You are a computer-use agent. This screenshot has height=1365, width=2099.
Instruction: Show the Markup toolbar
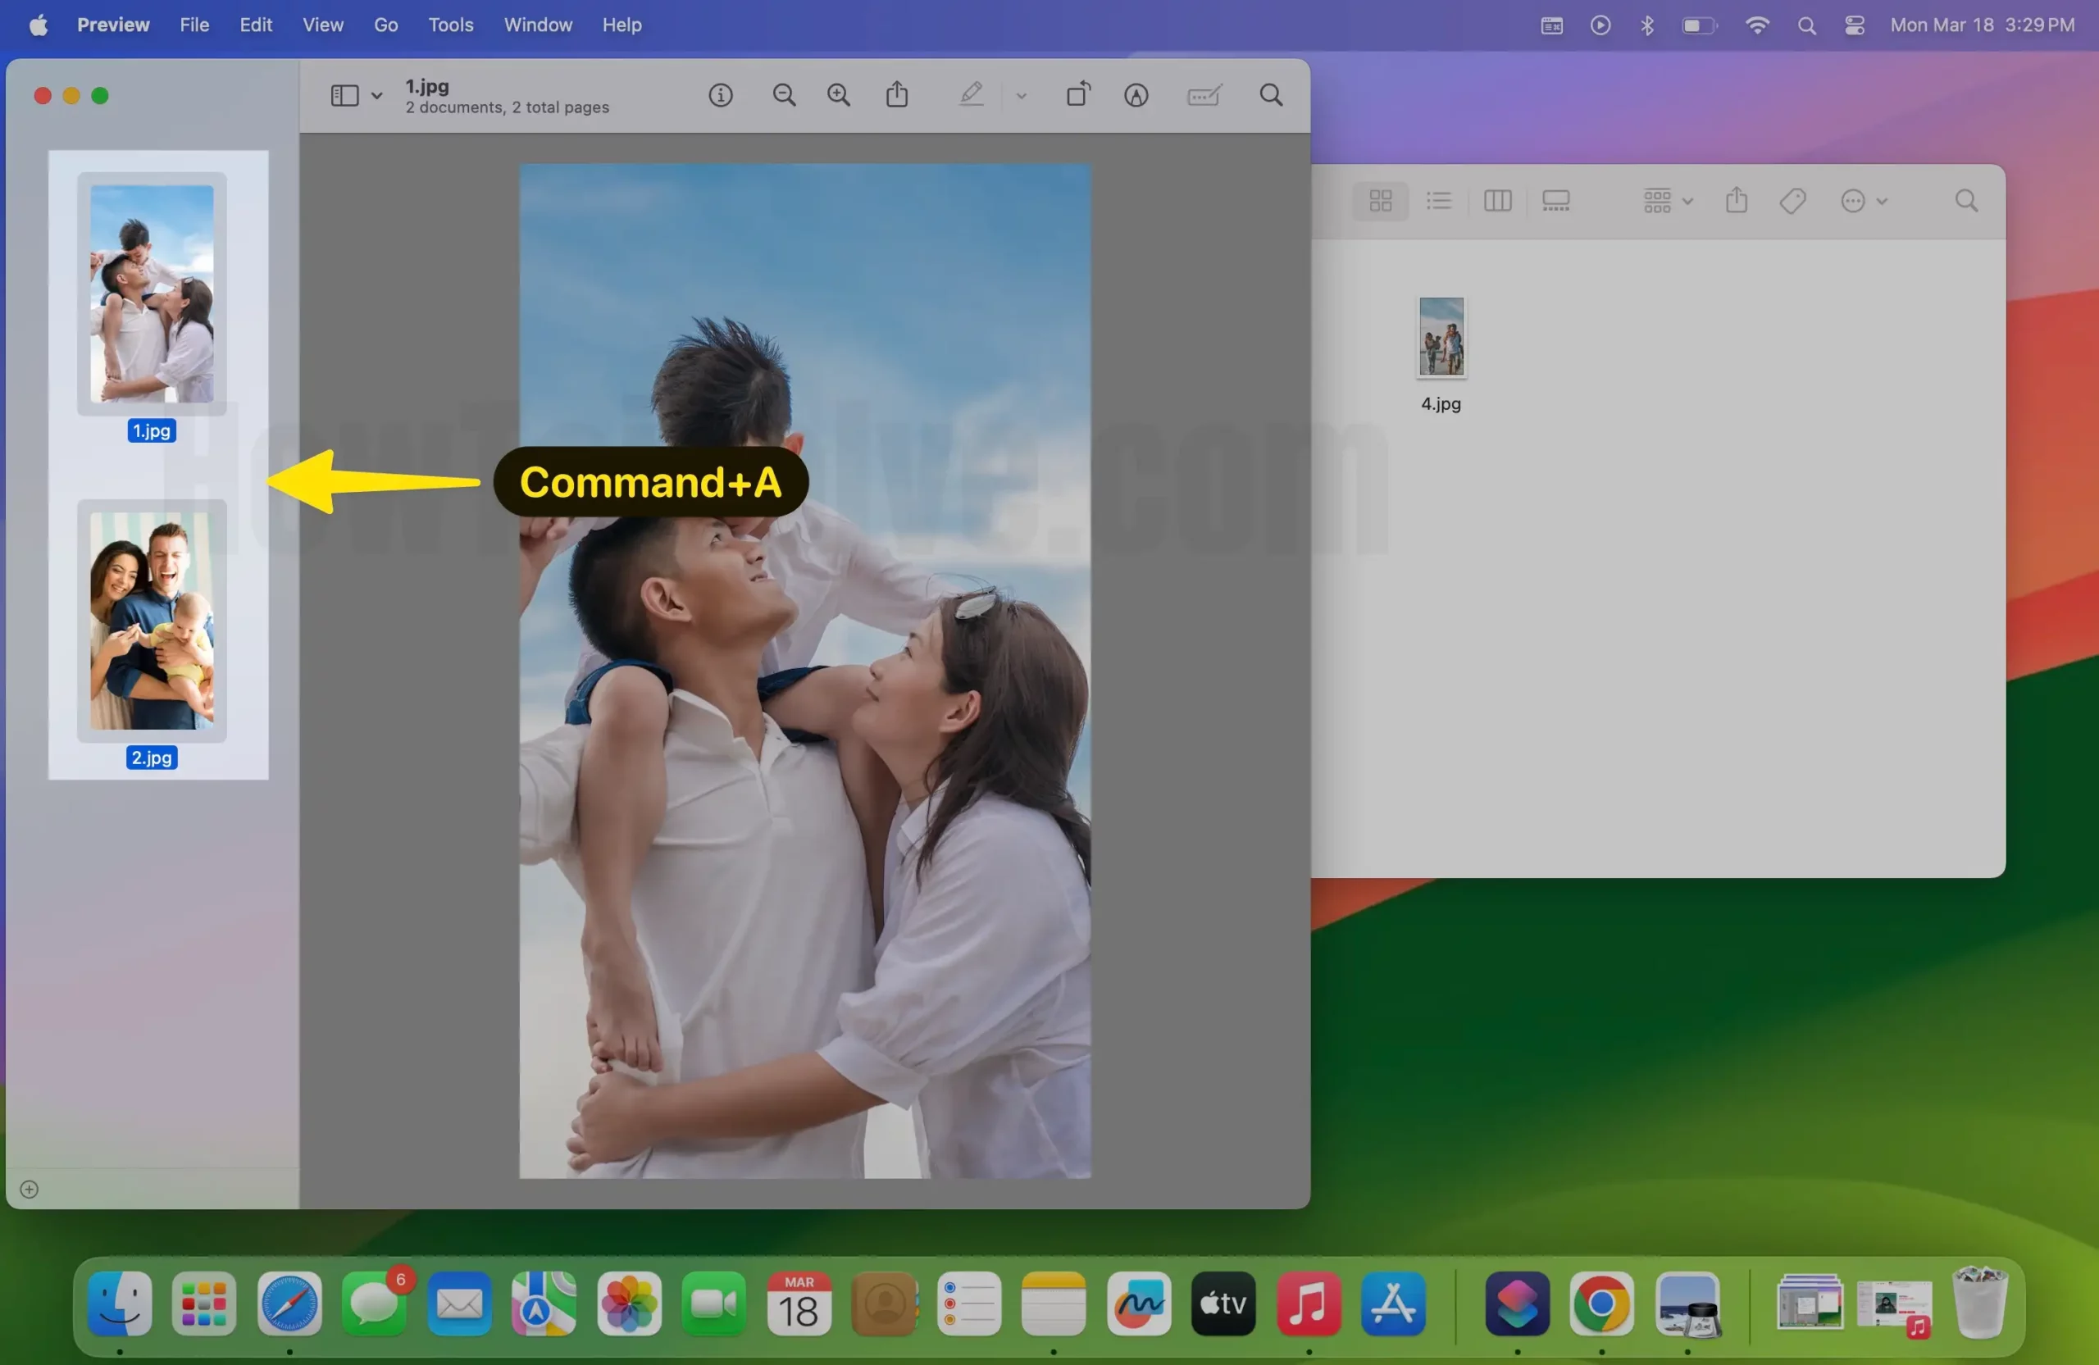click(1136, 95)
